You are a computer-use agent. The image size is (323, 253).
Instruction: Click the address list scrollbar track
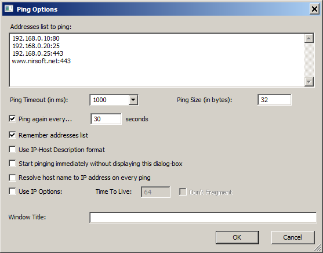point(309,60)
